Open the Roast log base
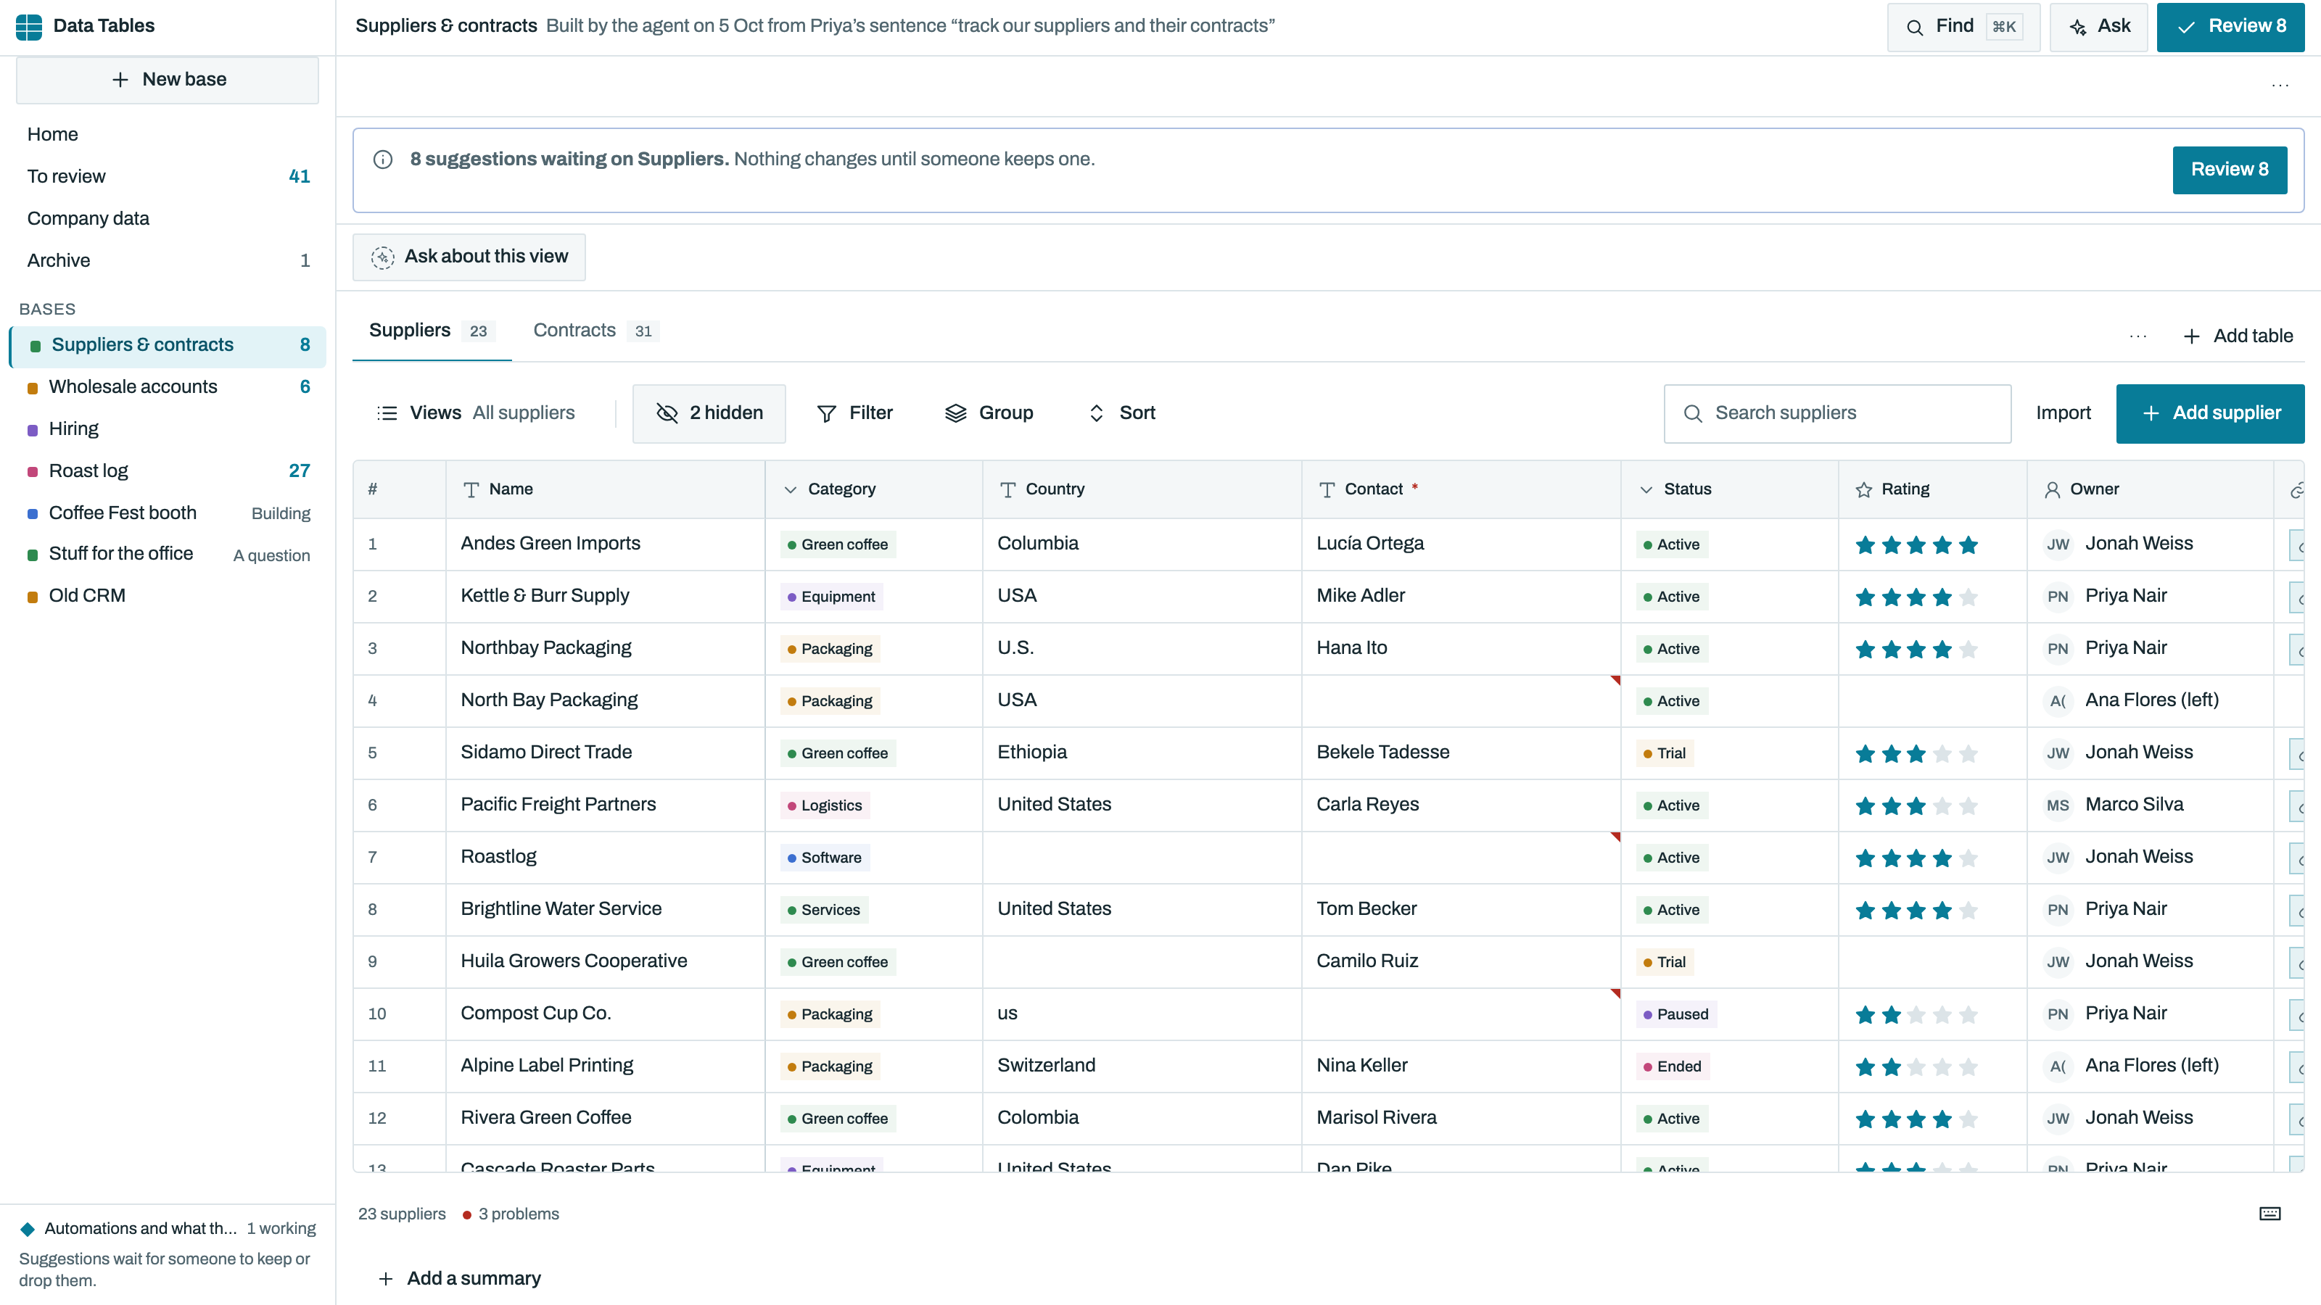Image resolution: width=2321 pixels, height=1305 pixels. (168, 471)
